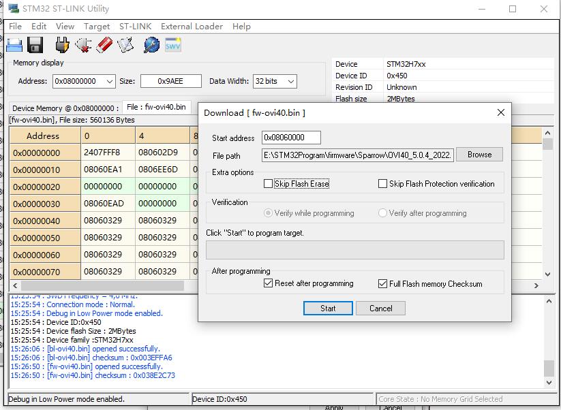Viewport: 561px width, 410px height.
Task: Click the Device value STM32H7xx
Action: [406, 64]
